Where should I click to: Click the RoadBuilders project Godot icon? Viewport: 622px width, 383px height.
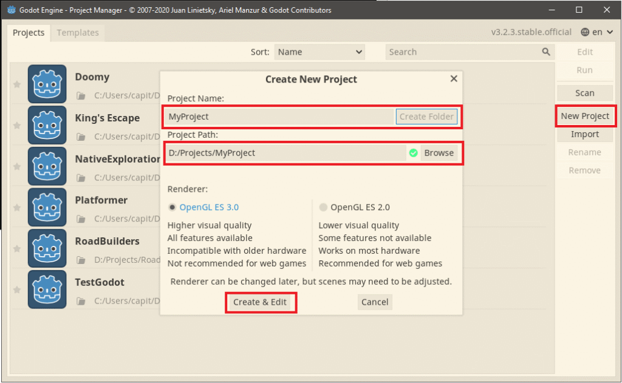47,249
